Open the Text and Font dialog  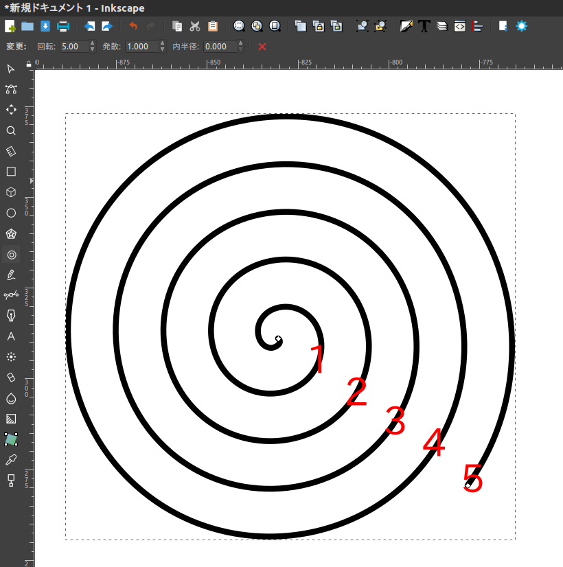(424, 26)
